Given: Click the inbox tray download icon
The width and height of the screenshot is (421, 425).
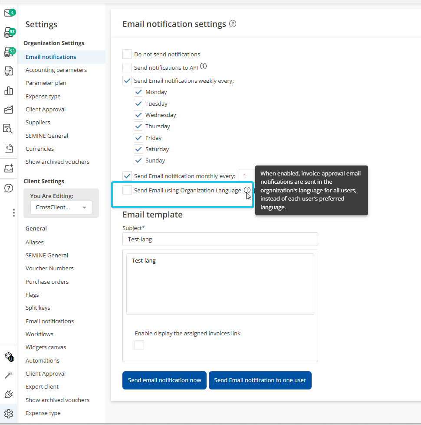Looking at the screenshot, I should 9,169.
